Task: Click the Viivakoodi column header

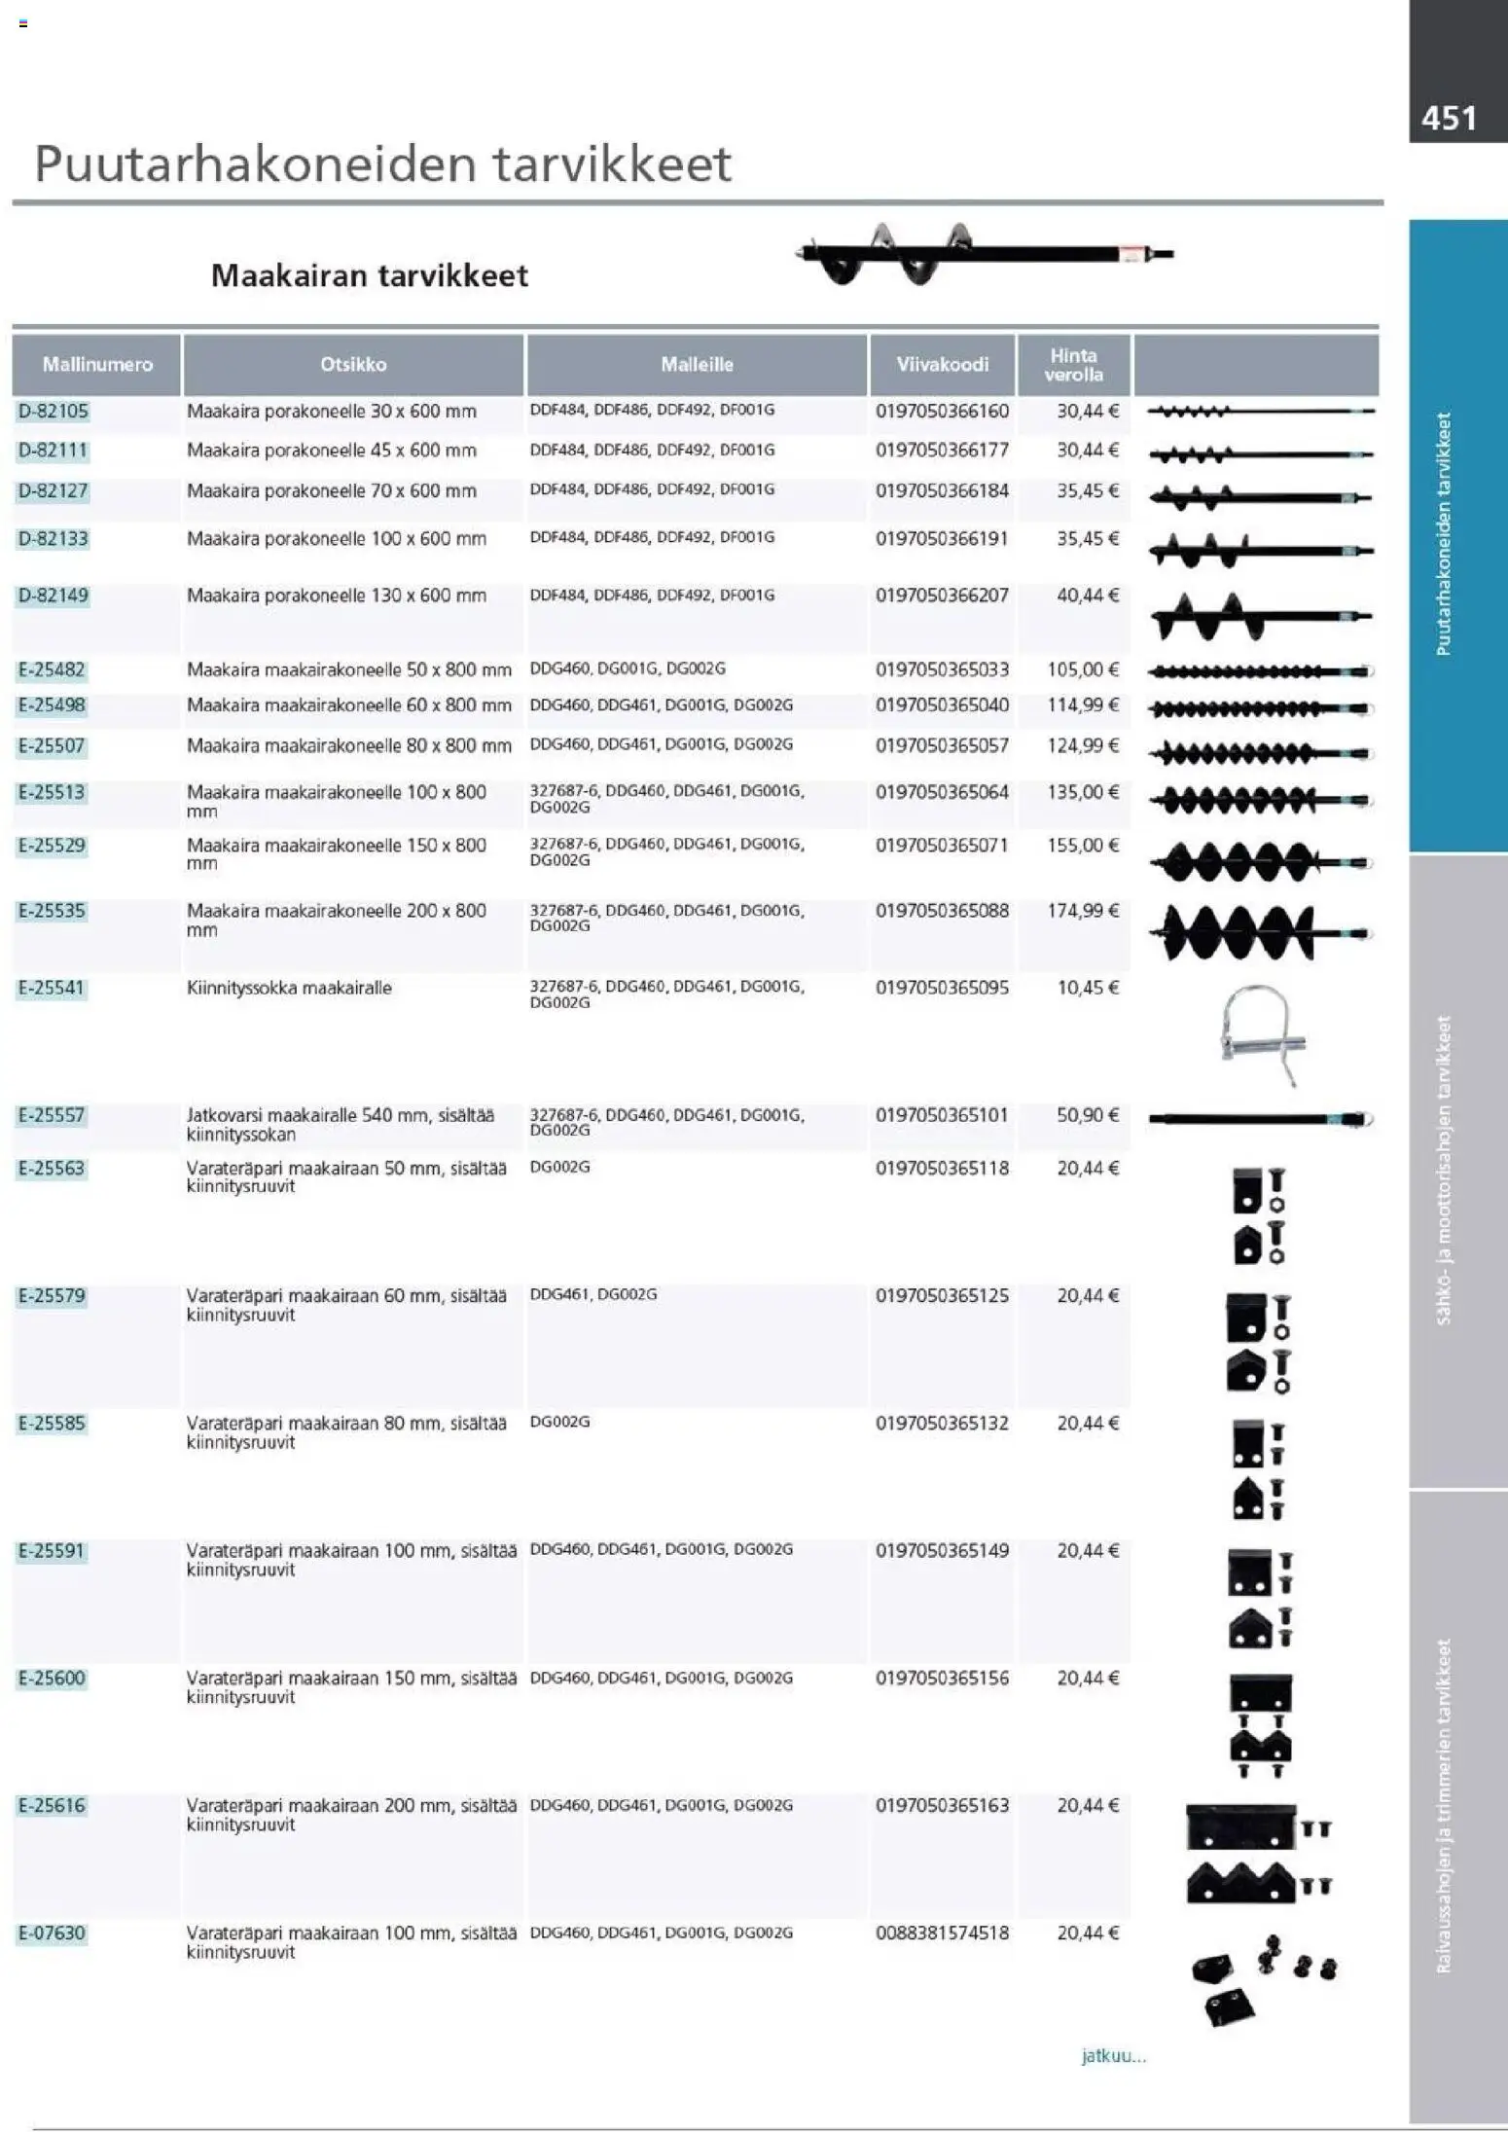Action: click(942, 365)
